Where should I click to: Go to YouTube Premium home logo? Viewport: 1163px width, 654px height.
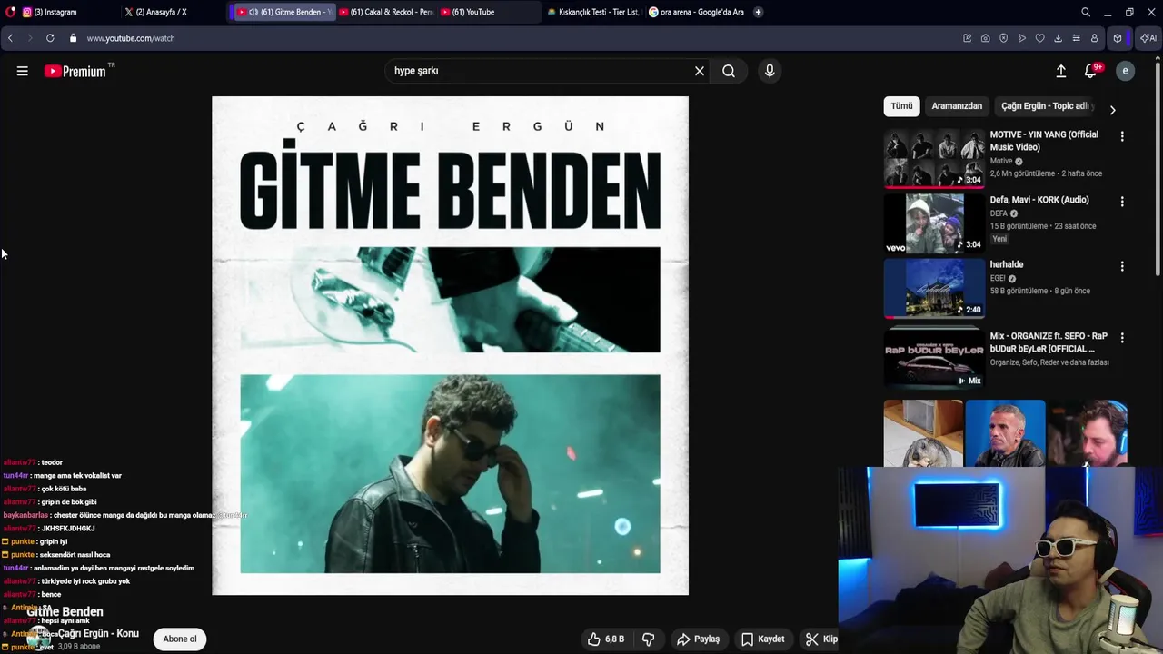pyautogui.click(x=75, y=71)
